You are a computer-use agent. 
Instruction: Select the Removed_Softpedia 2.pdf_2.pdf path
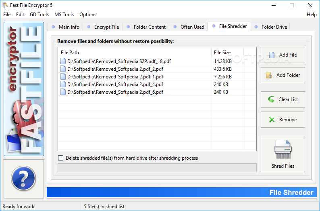tap(115, 69)
